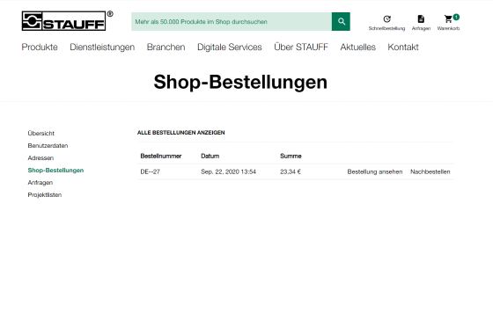
Task: Open Benutzerdaten in the sidebar
Action: coord(48,145)
